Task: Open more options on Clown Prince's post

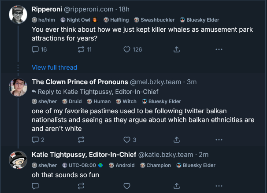Action: (219, 140)
